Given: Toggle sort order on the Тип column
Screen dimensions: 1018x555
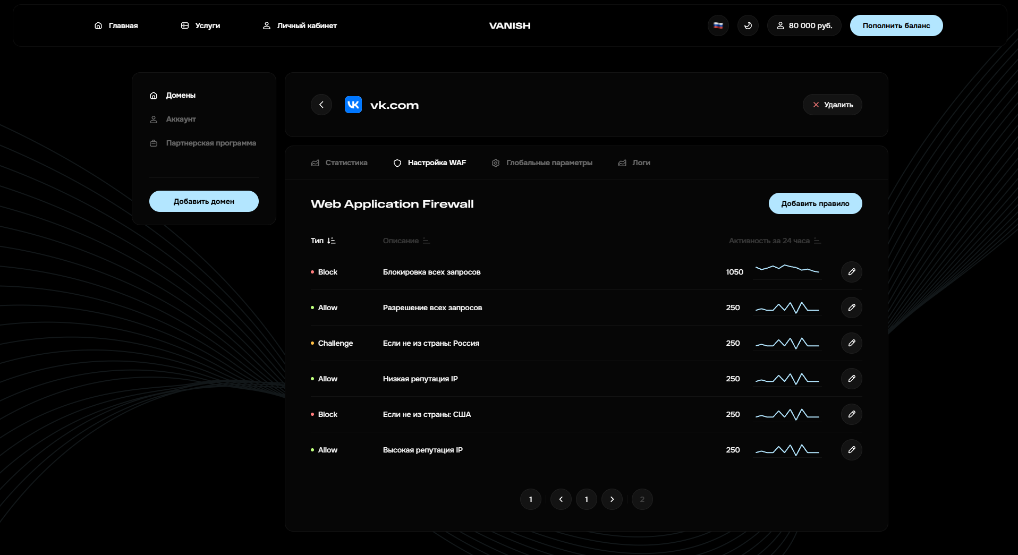Looking at the screenshot, I should 330,241.
